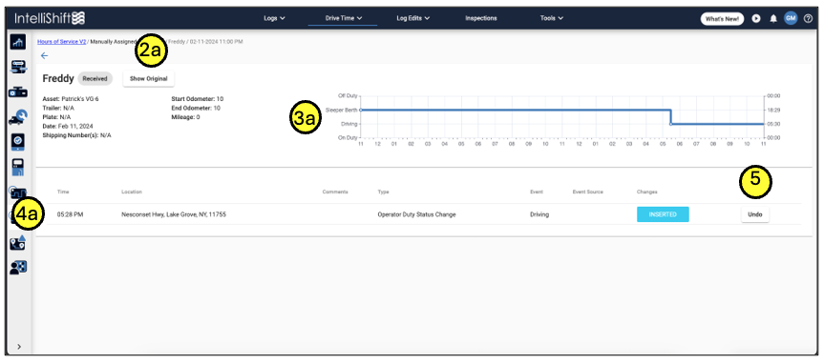The image size is (824, 364).
Task: Click the Operator Duty Status Change cell
Action: coord(416,214)
